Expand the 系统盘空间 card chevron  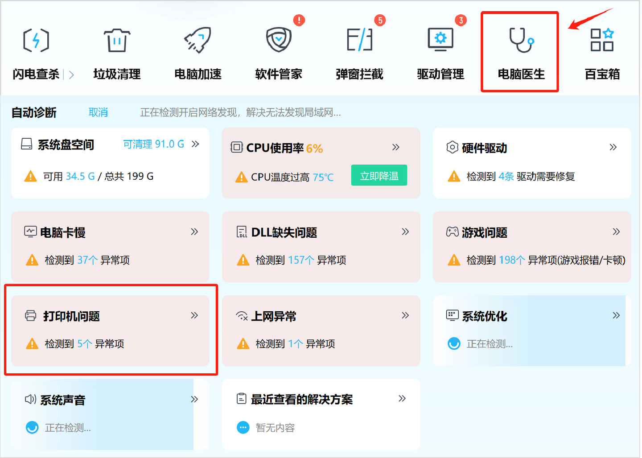(195, 144)
